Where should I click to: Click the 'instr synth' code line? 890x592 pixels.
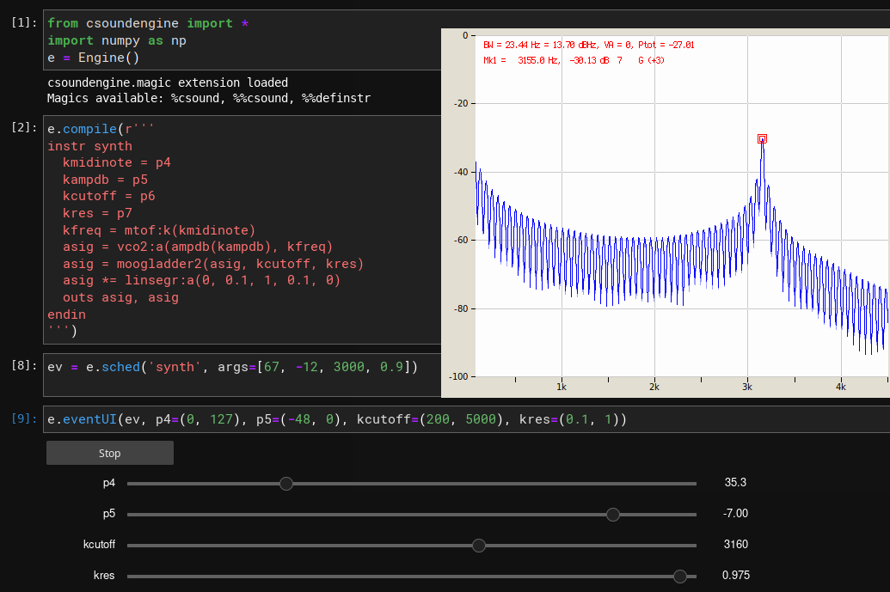pyautogui.click(x=89, y=146)
